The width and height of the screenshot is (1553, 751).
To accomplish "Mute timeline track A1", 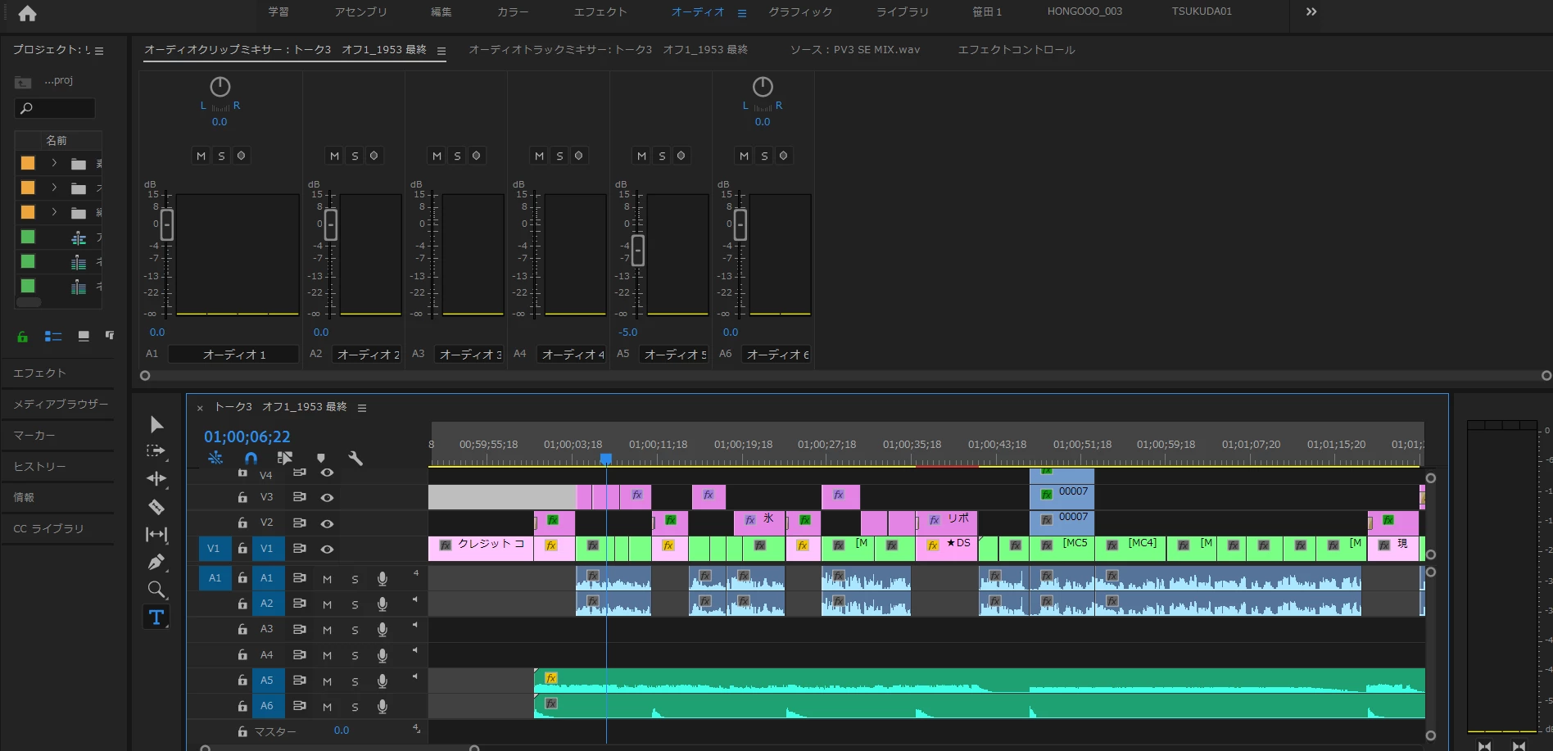I will 327,579.
